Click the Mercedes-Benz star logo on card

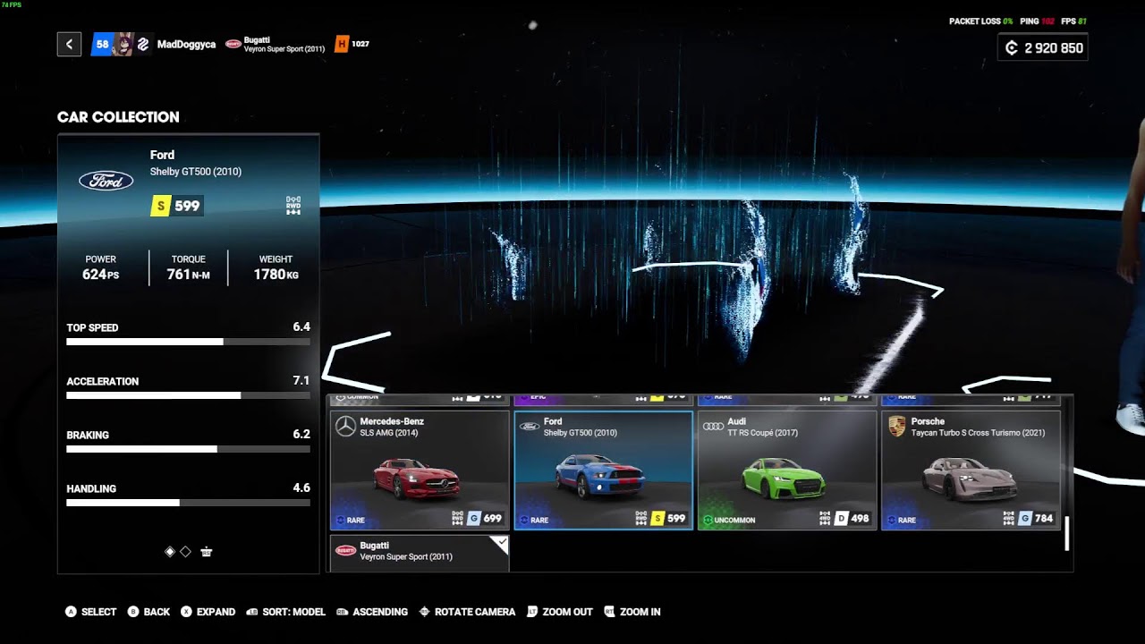tap(345, 427)
